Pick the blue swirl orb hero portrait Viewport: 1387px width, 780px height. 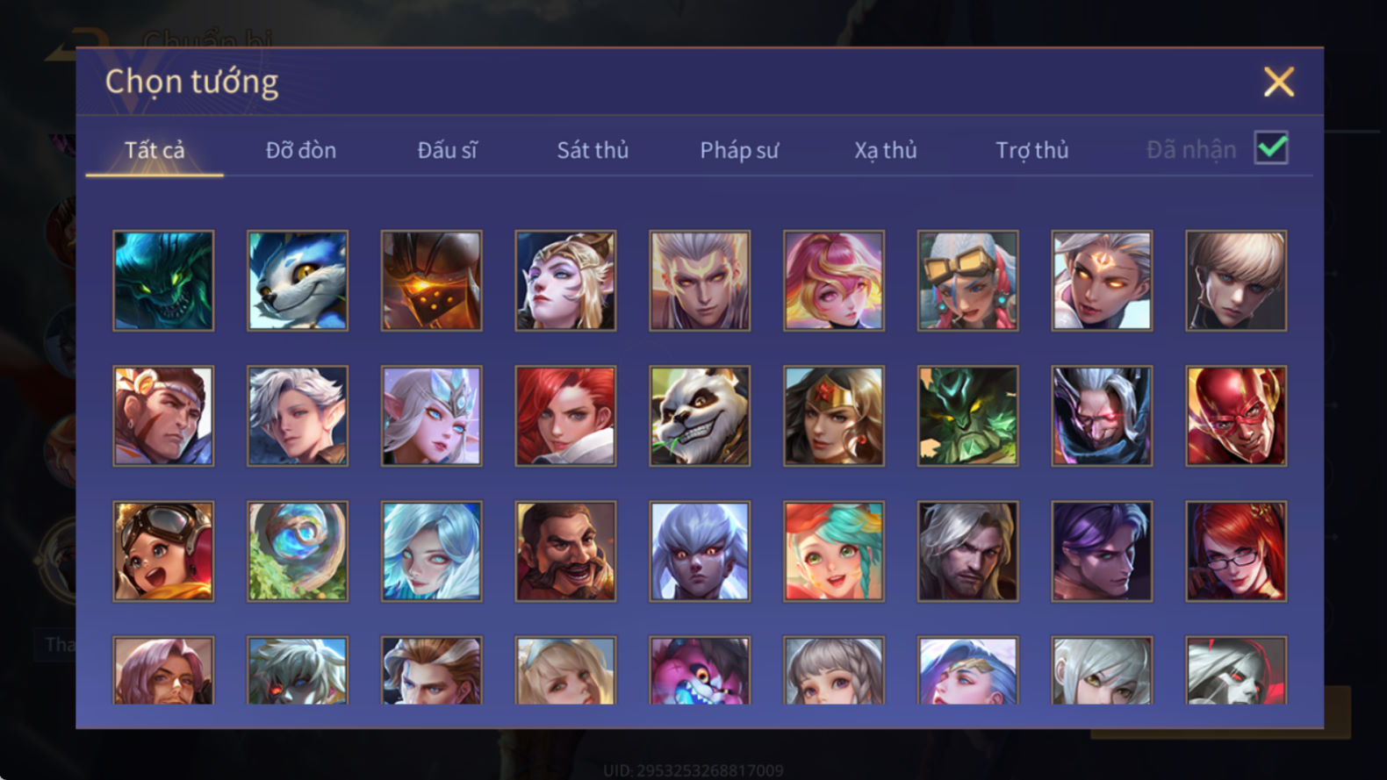[x=298, y=551]
